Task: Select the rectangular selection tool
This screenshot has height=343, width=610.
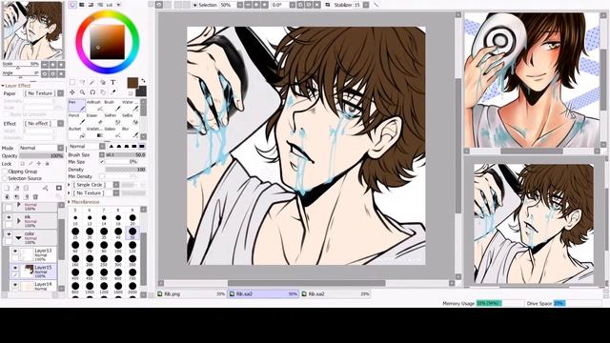Action: [72, 83]
